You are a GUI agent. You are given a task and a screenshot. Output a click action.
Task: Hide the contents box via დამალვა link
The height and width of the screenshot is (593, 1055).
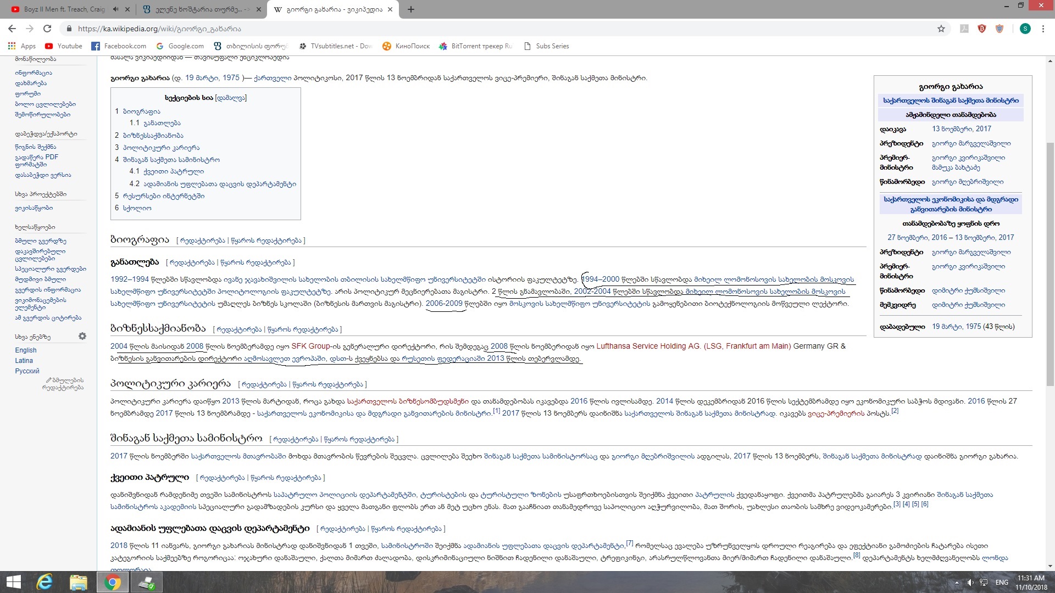pyautogui.click(x=231, y=97)
